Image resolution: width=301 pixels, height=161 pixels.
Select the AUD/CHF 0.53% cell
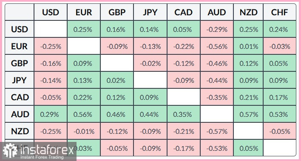point(280,114)
